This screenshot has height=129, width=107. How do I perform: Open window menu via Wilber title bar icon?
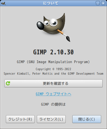[x=3, y=3]
